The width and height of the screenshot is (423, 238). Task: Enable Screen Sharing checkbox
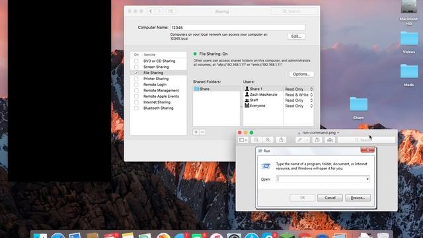136,67
